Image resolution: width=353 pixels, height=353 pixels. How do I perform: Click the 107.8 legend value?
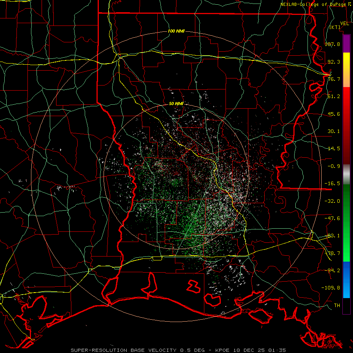(x=332, y=44)
